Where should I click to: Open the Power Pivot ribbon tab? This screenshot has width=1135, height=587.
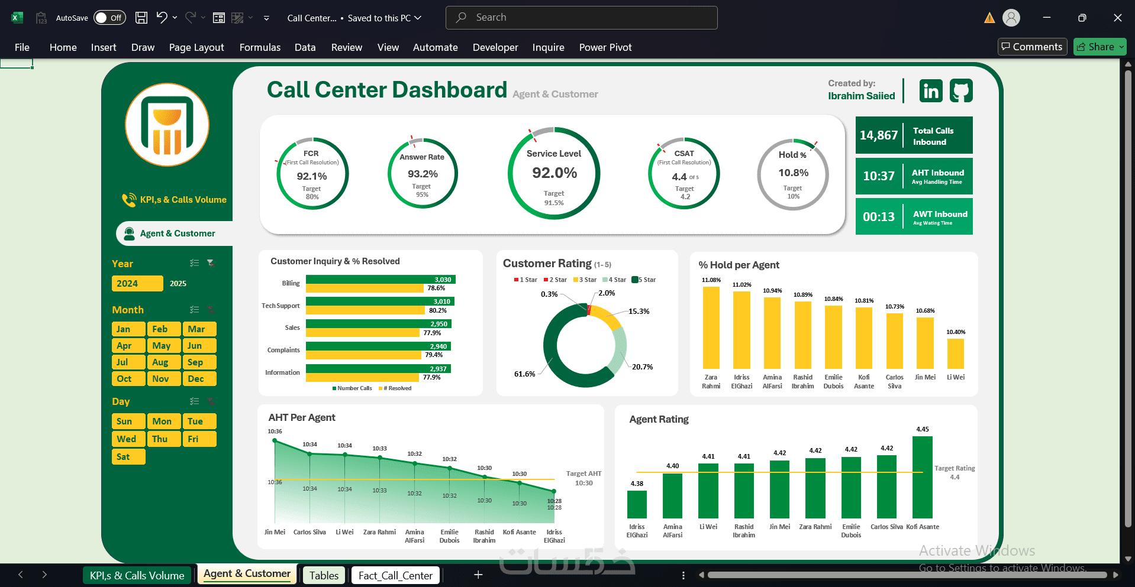point(605,47)
